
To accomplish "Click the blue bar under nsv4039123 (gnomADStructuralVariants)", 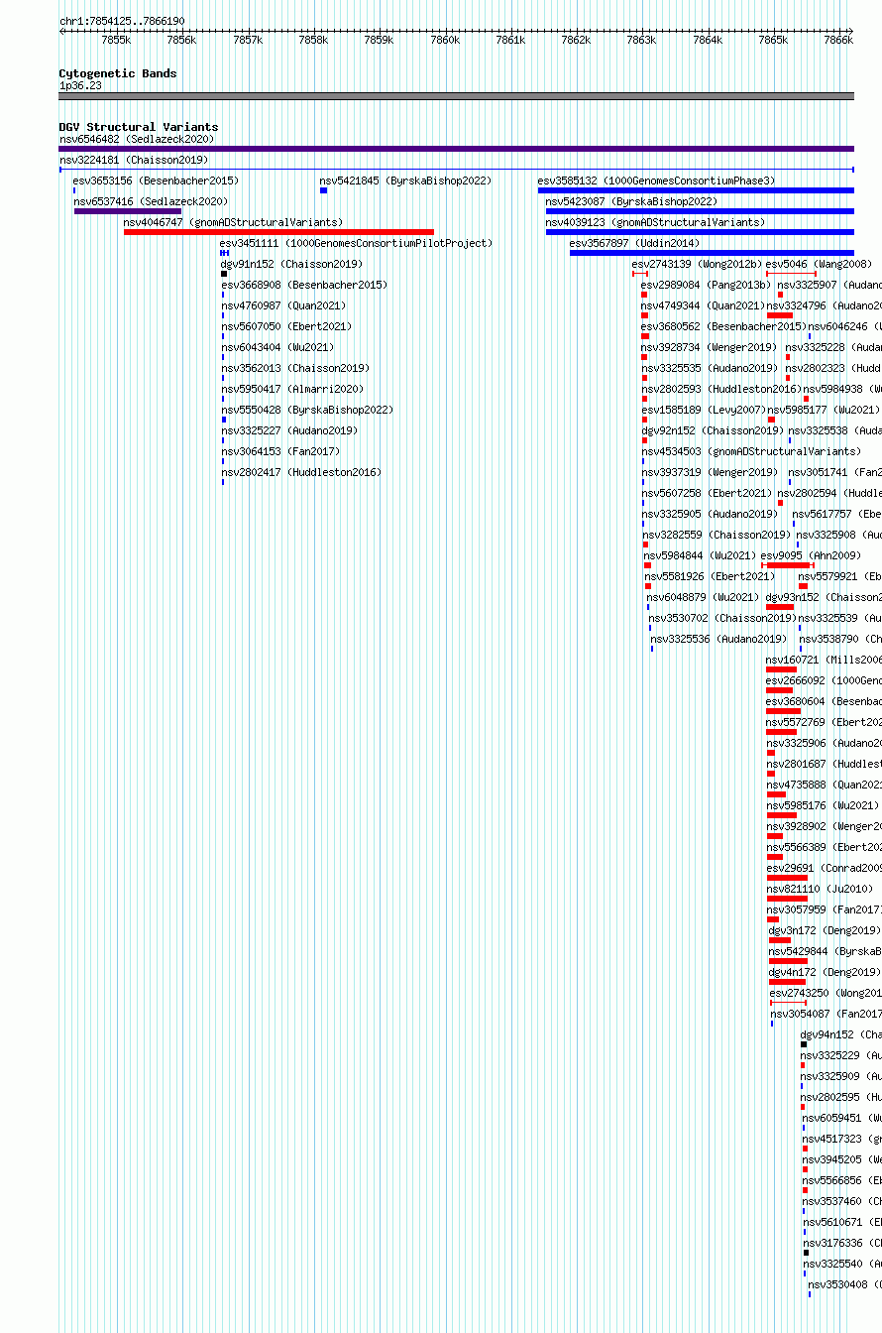I will [700, 232].
